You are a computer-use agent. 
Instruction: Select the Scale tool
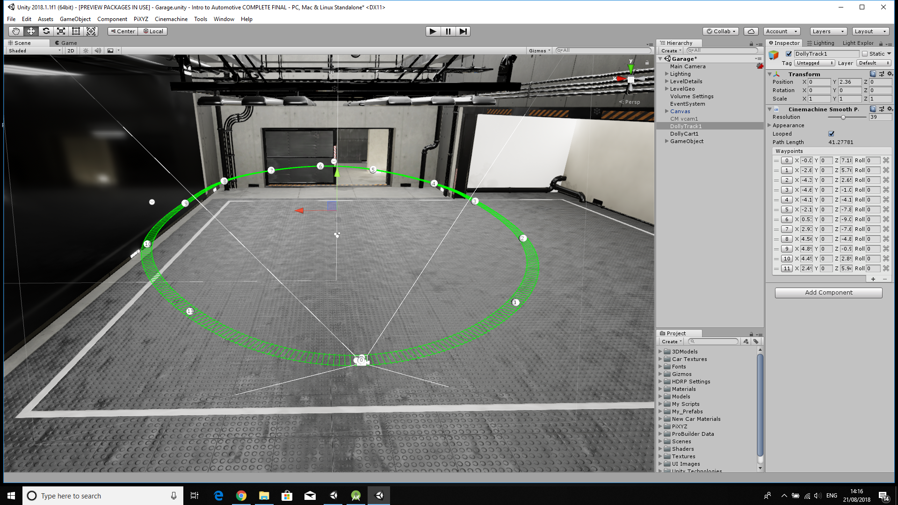point(61,31)
